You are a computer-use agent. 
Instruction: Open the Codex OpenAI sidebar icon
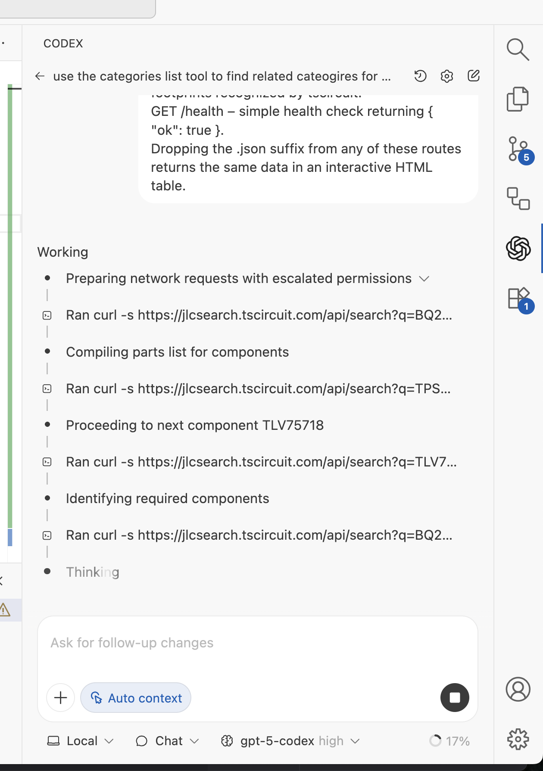518,248
